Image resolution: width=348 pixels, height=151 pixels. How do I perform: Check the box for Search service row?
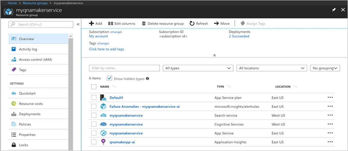pos(94,115)
